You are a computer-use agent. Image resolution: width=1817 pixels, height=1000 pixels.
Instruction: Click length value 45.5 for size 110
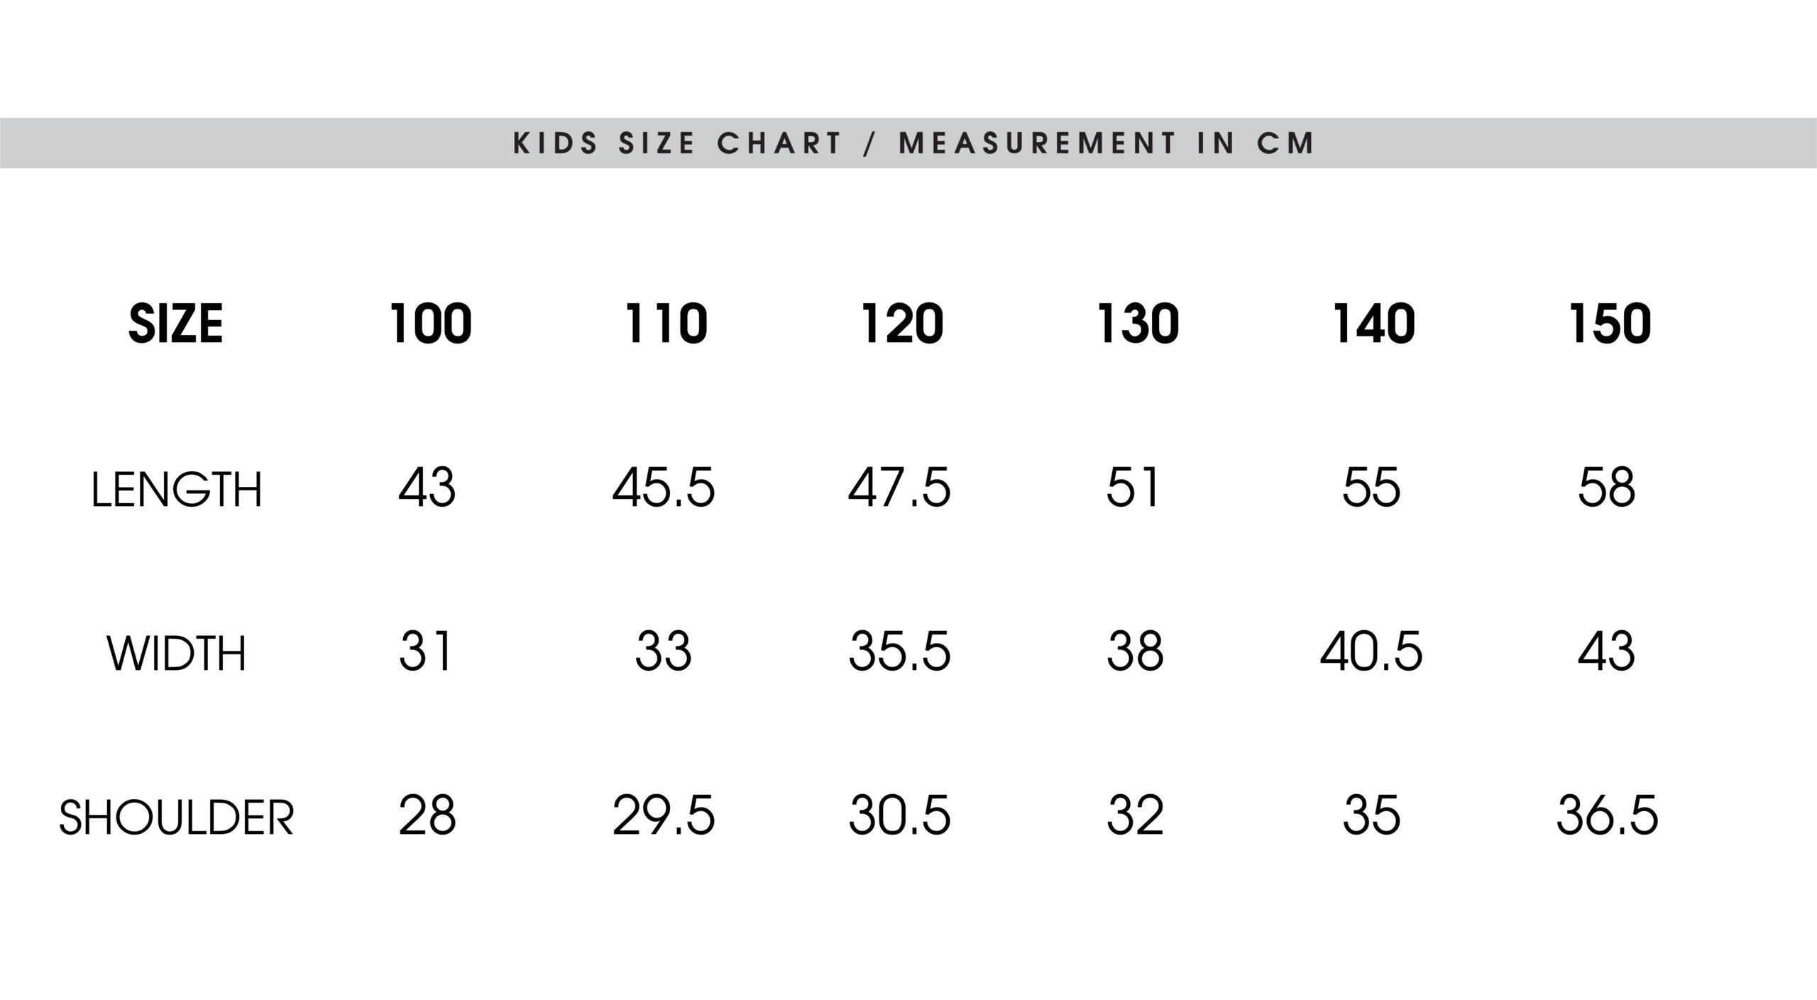tap(664, 488)
